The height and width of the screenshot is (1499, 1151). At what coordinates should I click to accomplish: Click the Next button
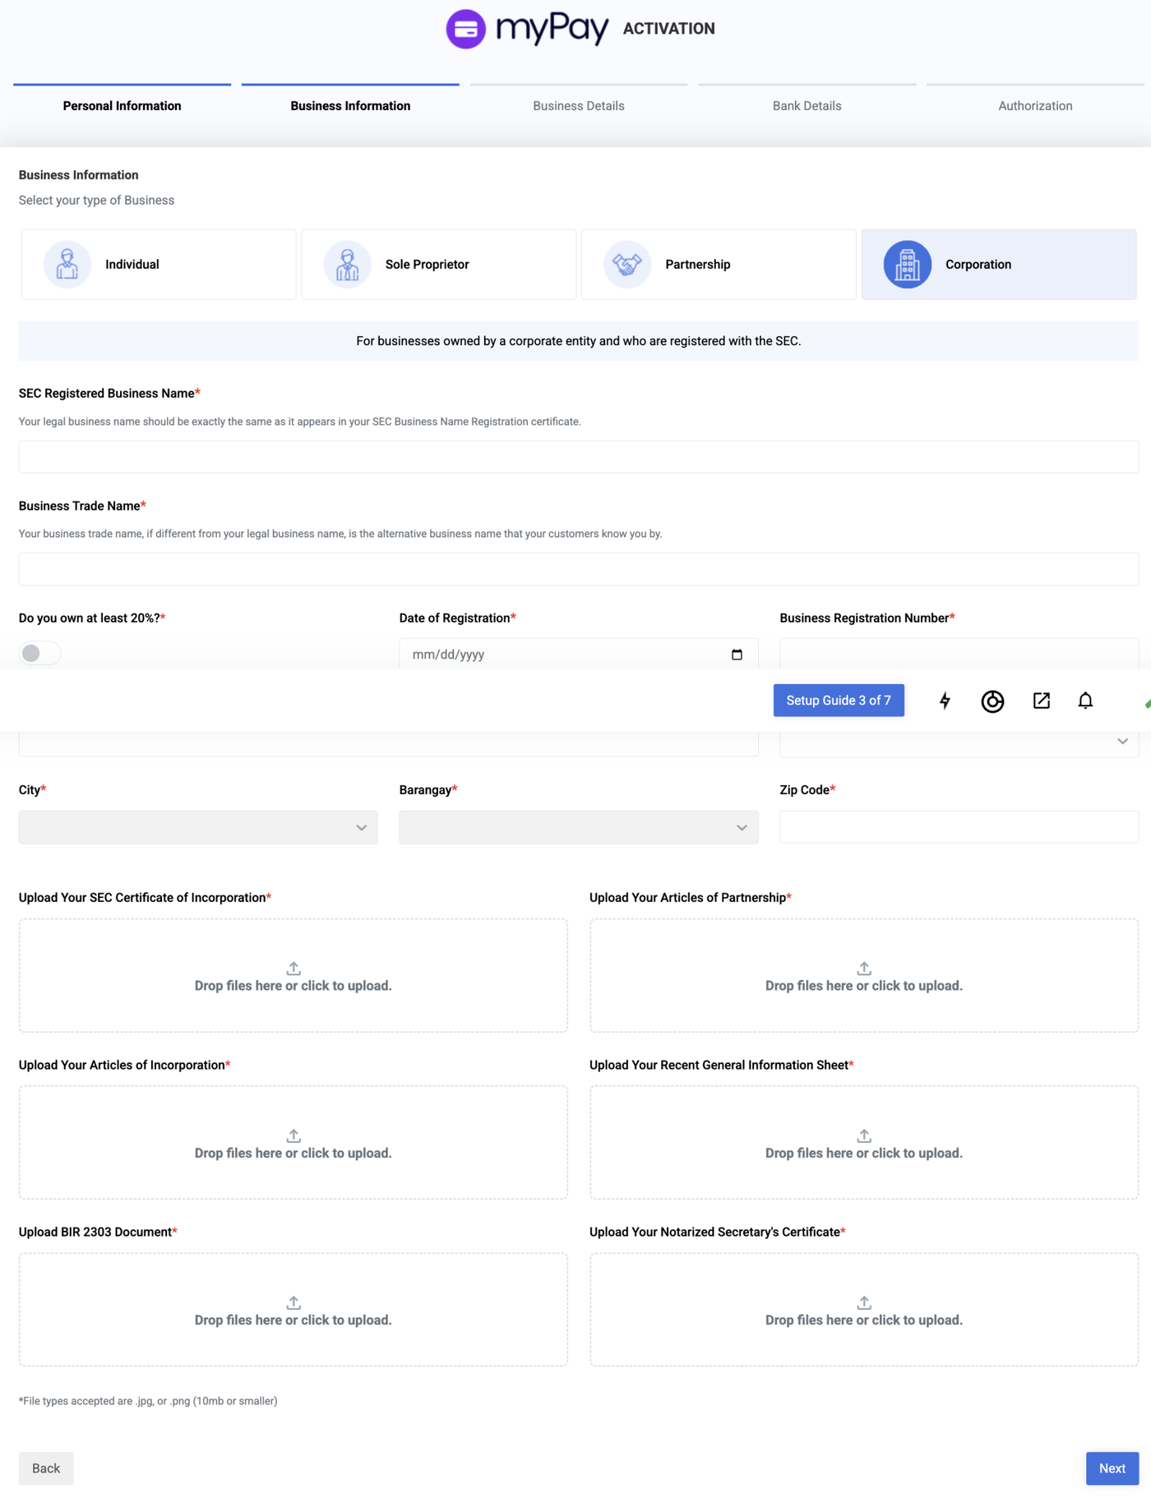click(x=1112, y=1469)
